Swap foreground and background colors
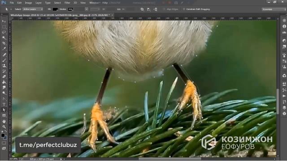Viewport: 287px width, 161px height. pos(6,131)
